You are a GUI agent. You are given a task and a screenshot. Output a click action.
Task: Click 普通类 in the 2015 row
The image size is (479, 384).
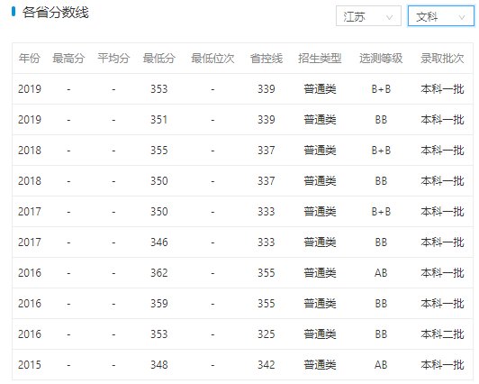pos(320,365)
